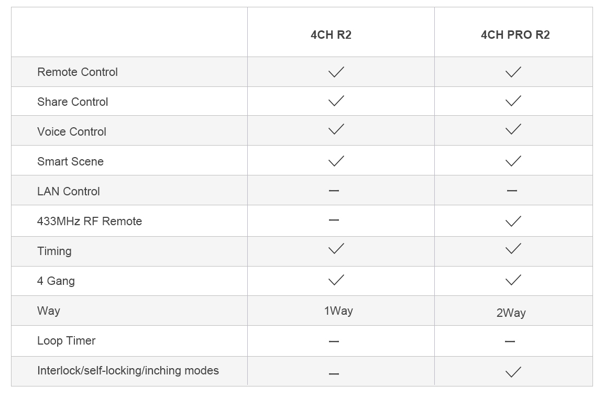604x398 pixels.
Task: Click the 4CH PRO R2 4 Gang checkmark
Action: [513, 280]
